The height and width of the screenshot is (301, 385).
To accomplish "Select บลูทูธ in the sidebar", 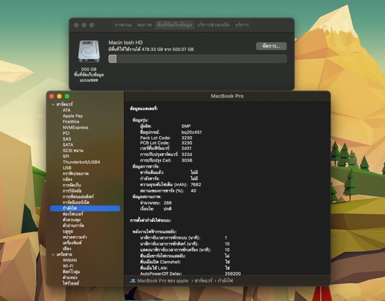I will click(68, 231).
